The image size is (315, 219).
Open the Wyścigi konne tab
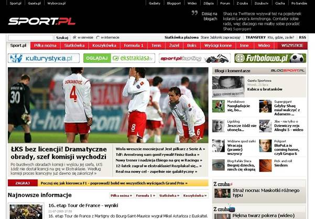tap(218, 46)
